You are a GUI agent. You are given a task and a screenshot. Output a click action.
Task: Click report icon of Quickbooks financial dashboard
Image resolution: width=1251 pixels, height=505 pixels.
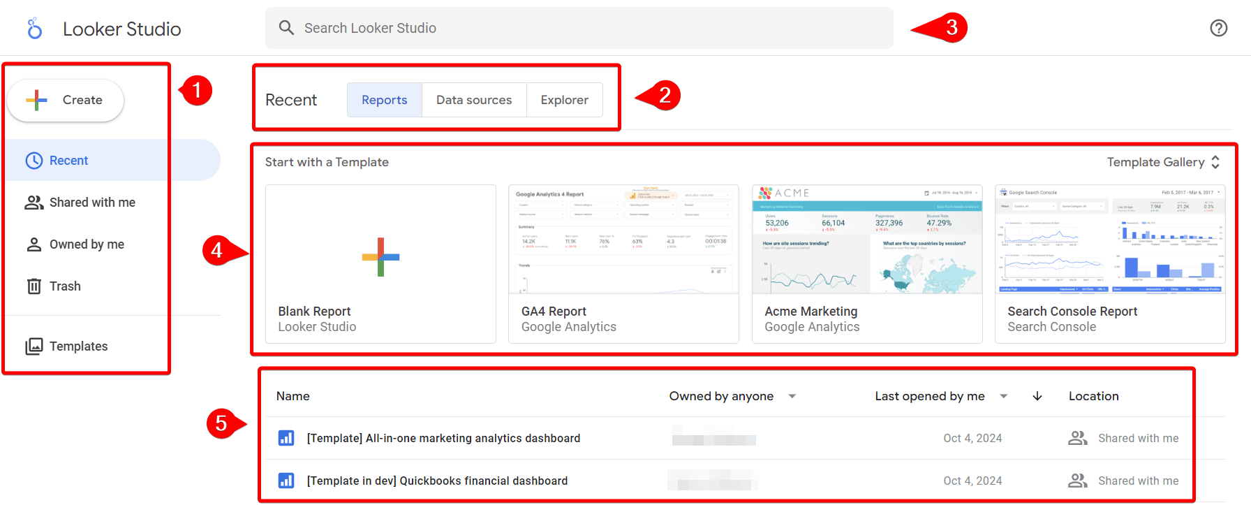pyautogui.click(x=286, y=481)
